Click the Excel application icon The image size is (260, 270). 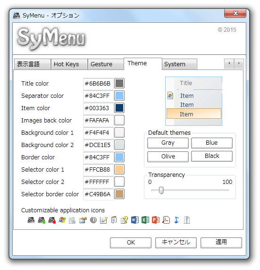145,220
